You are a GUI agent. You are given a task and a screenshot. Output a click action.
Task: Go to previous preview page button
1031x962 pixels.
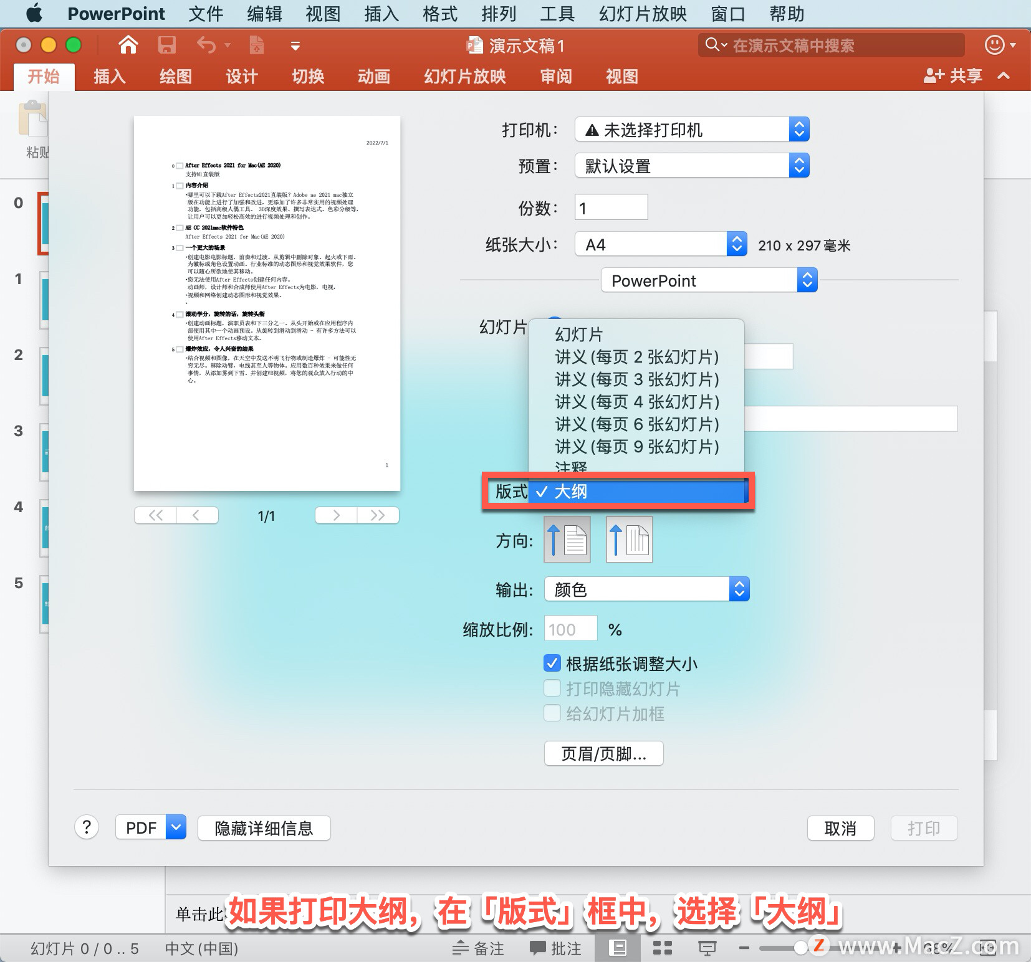point(197,515)
